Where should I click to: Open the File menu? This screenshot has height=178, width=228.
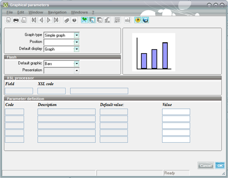[9, 12]
